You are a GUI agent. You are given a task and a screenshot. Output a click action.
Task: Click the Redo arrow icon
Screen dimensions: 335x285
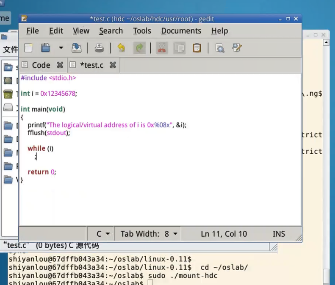(139, 48)
